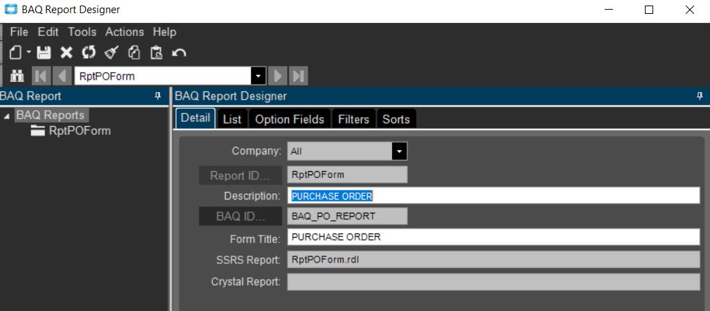Image resolution: width=710 pixels, height=311 pixels.
Task: Open search with the binoculars icon
Action: (17, 75)
